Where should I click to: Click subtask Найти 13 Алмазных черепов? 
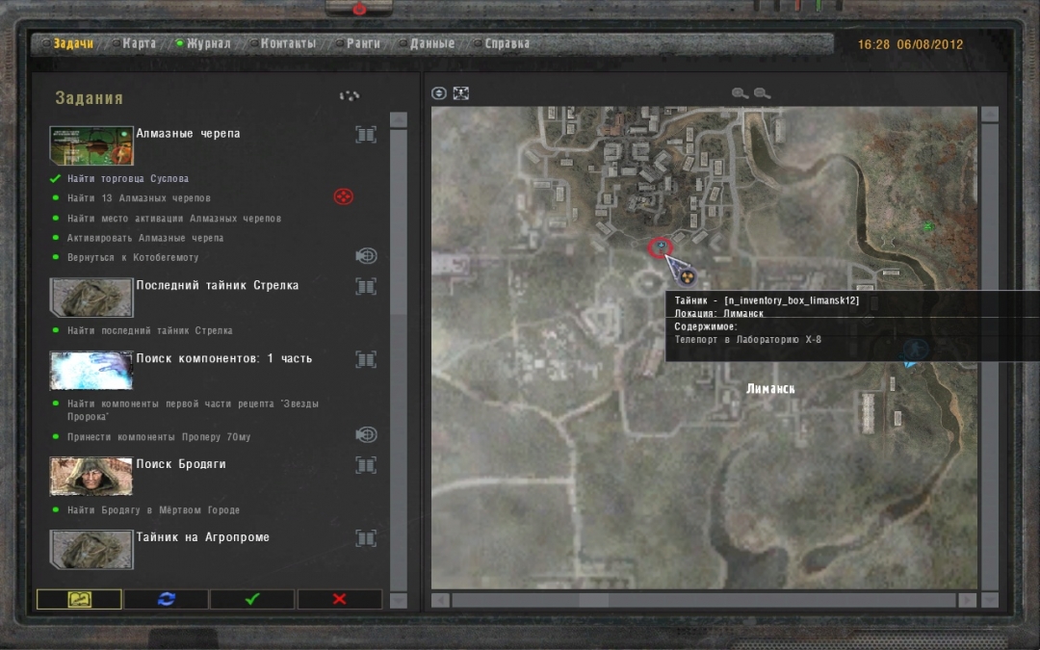tap(139, 197)
